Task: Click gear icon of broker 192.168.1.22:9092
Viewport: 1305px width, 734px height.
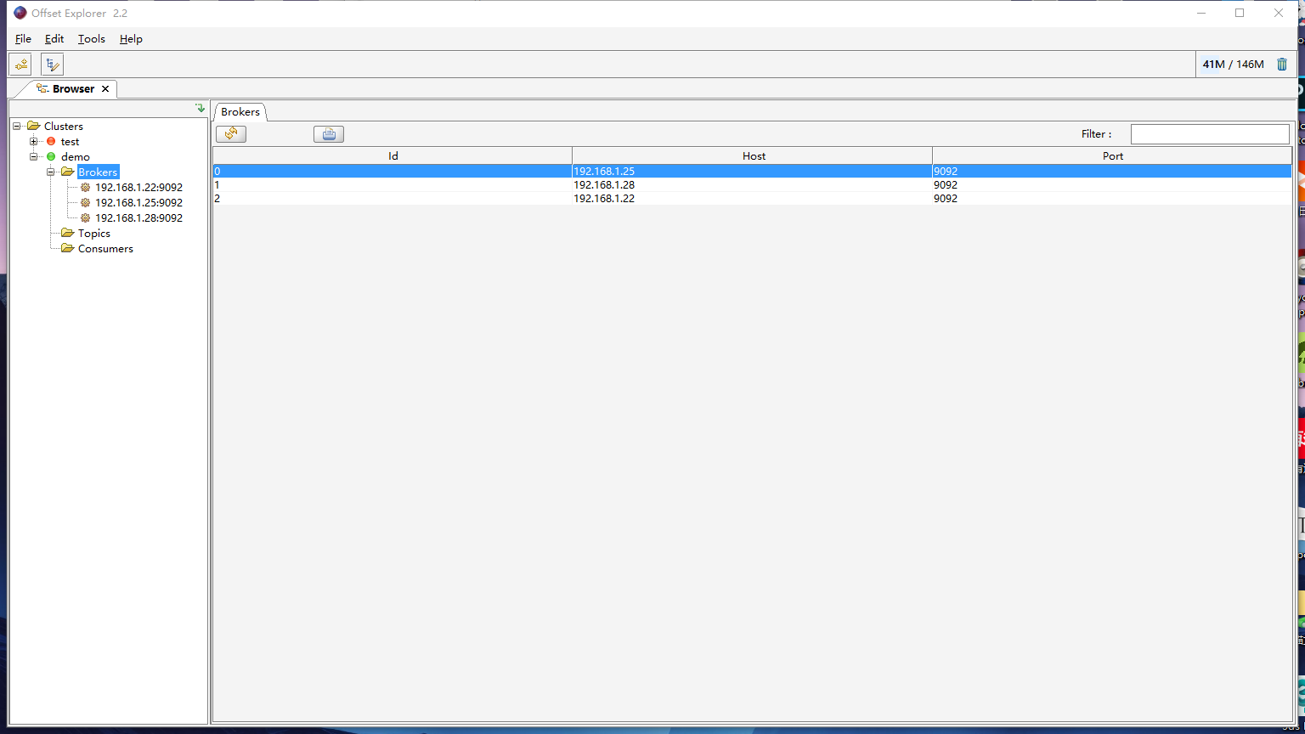Action: click(85, 188)
